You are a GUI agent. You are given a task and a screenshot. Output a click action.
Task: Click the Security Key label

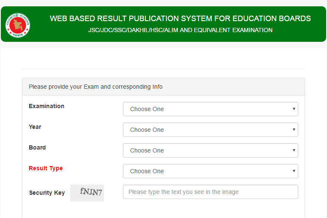click(47, 193)
